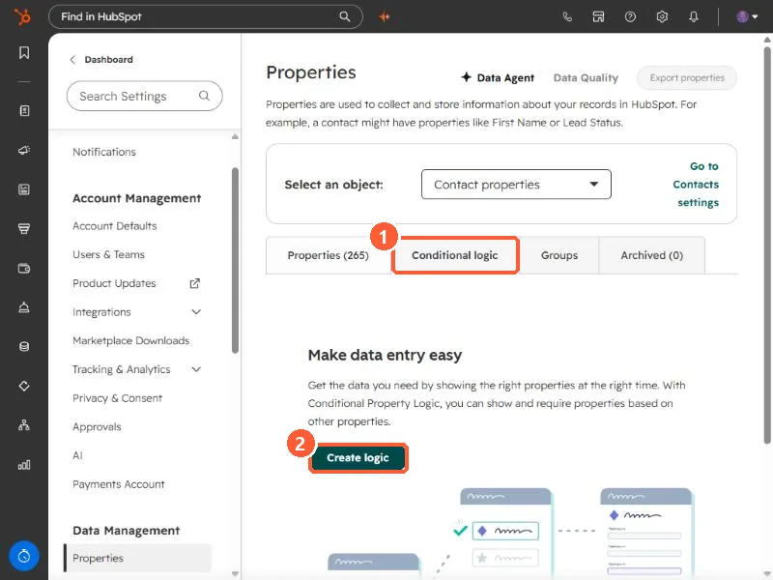The image size is (773, 580).
Task: Open the Automation diamond icon
Action: [x=24, y=386]
